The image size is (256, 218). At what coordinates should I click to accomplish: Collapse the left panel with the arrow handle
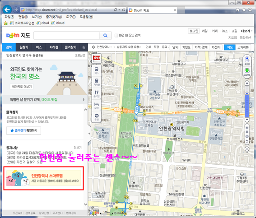89,134
